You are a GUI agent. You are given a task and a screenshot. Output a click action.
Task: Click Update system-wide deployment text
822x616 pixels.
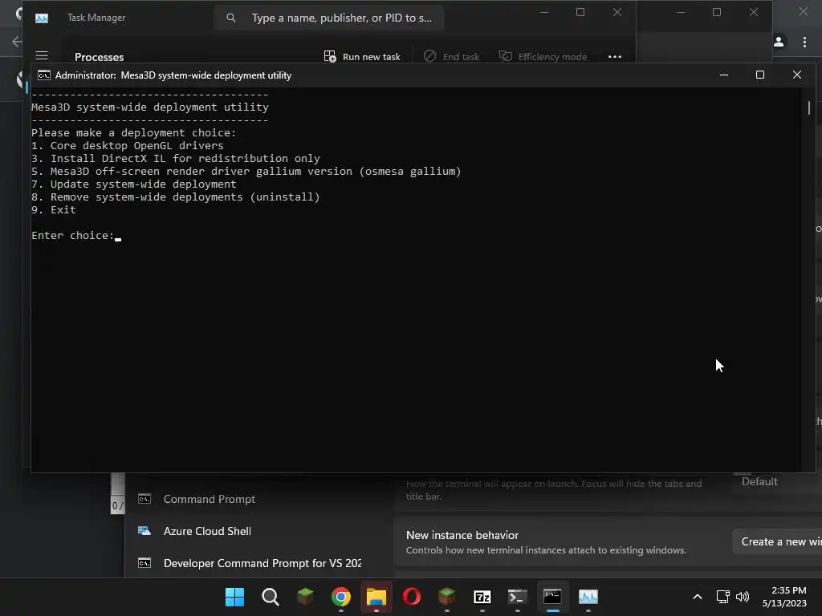[x=134, y=184]
